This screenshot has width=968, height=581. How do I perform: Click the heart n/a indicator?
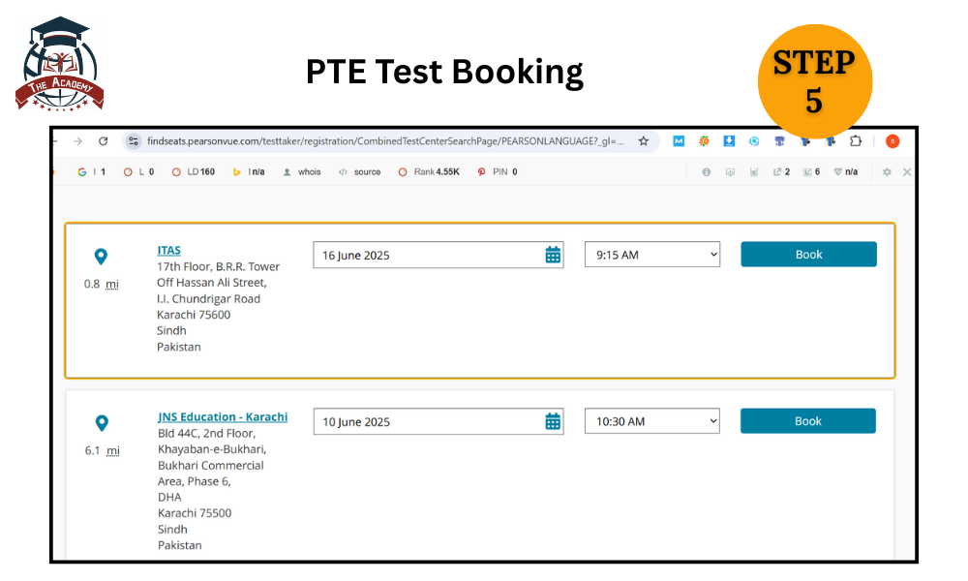846,172
